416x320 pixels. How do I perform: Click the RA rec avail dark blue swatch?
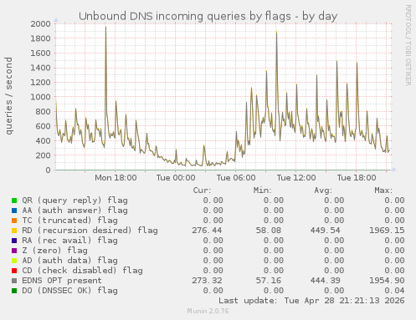point(14,241)
